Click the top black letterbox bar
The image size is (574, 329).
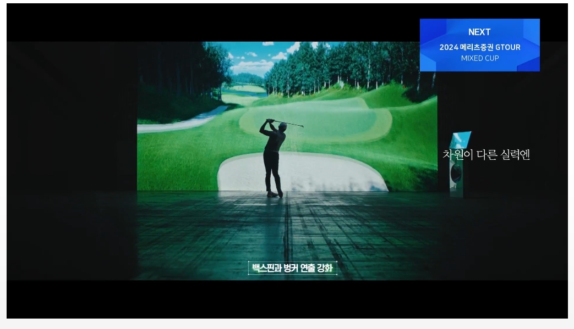click(x=220, y=23)
